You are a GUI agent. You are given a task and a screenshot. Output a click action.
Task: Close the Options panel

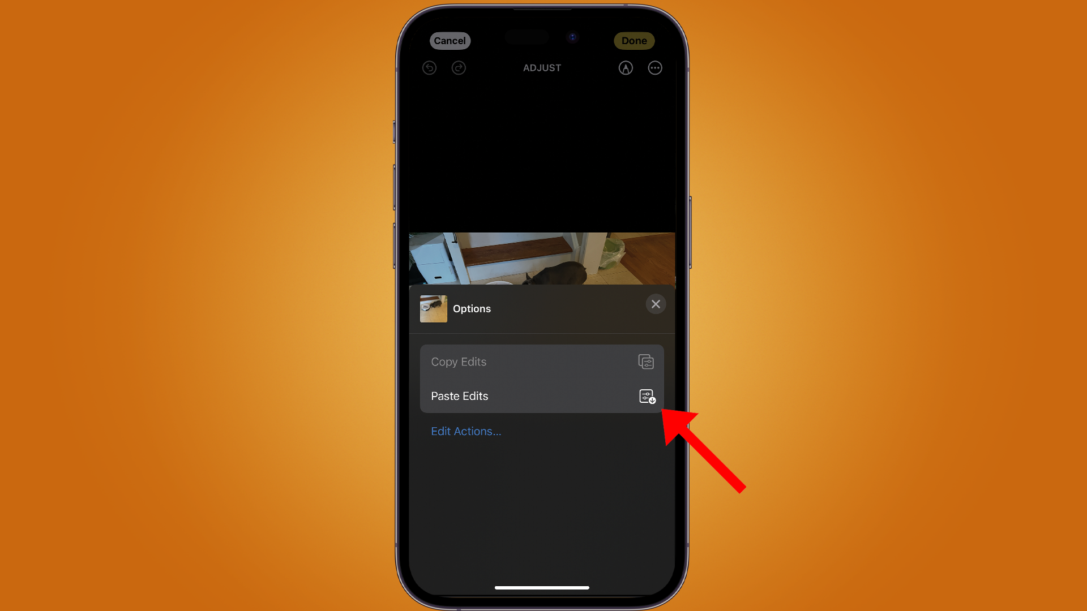[654, 304]
